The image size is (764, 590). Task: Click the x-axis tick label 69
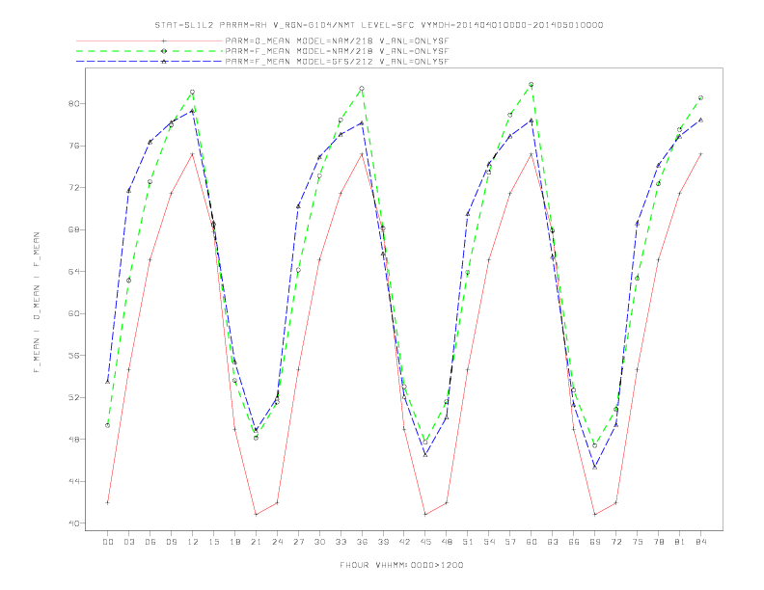pyautogui.click(x=595, y=542)
